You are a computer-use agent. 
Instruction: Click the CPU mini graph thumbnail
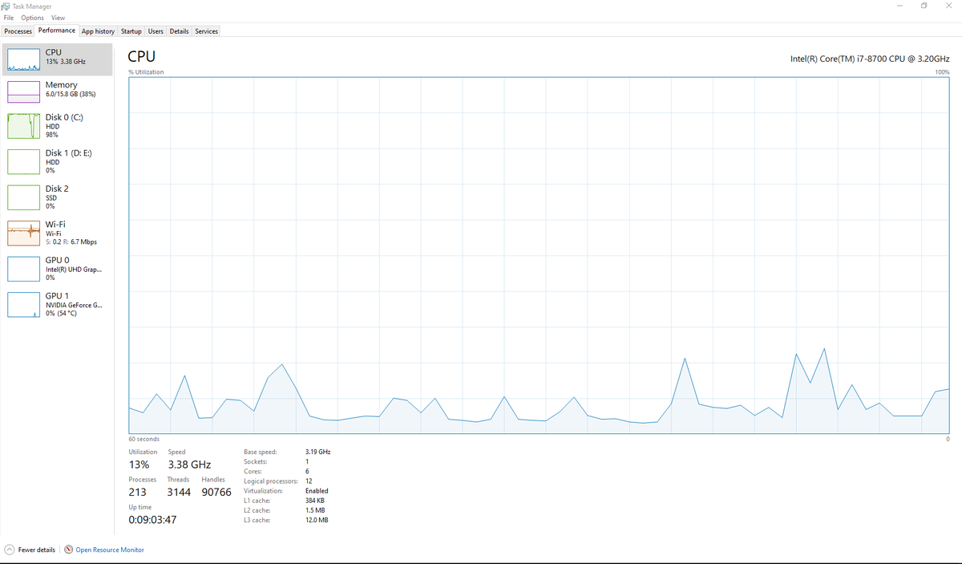click(24, 59)
